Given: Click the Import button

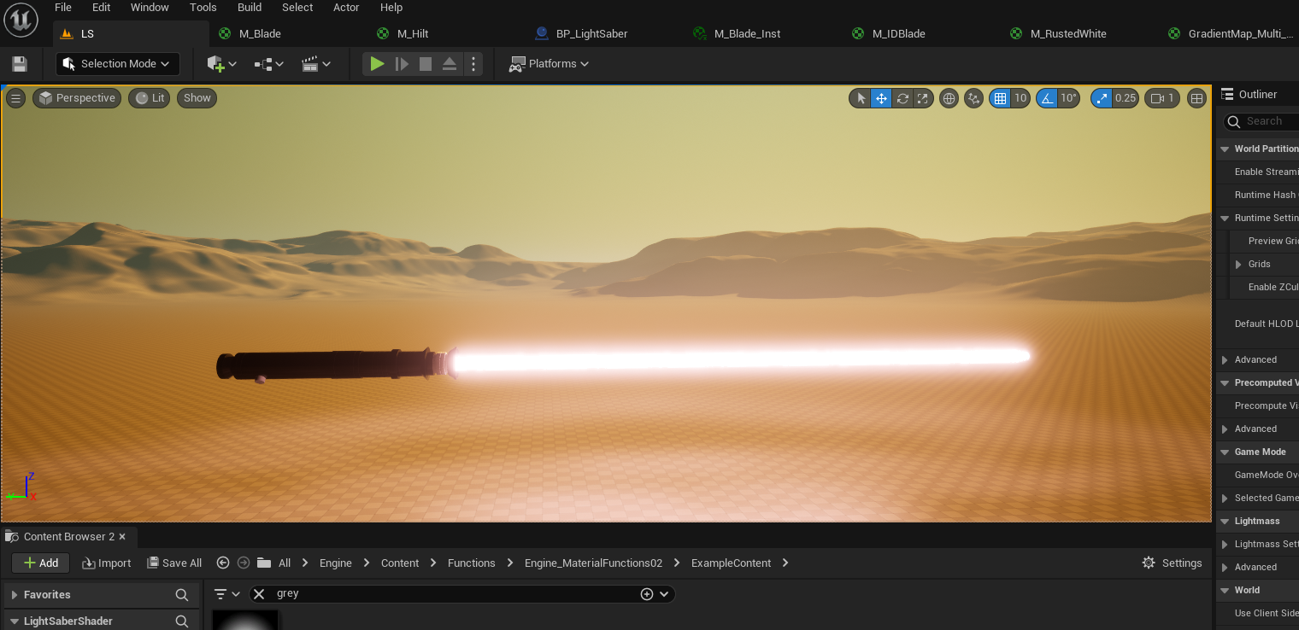Looking at the screenshot, I should [106, 563].
